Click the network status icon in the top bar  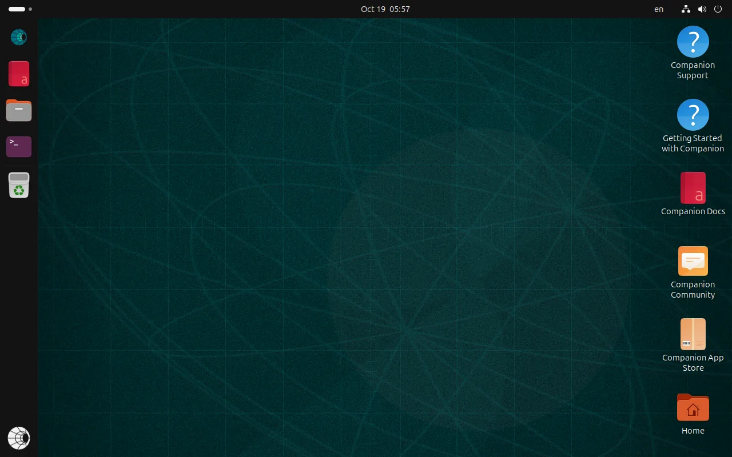pyautogui.click(x=686, y=9)
